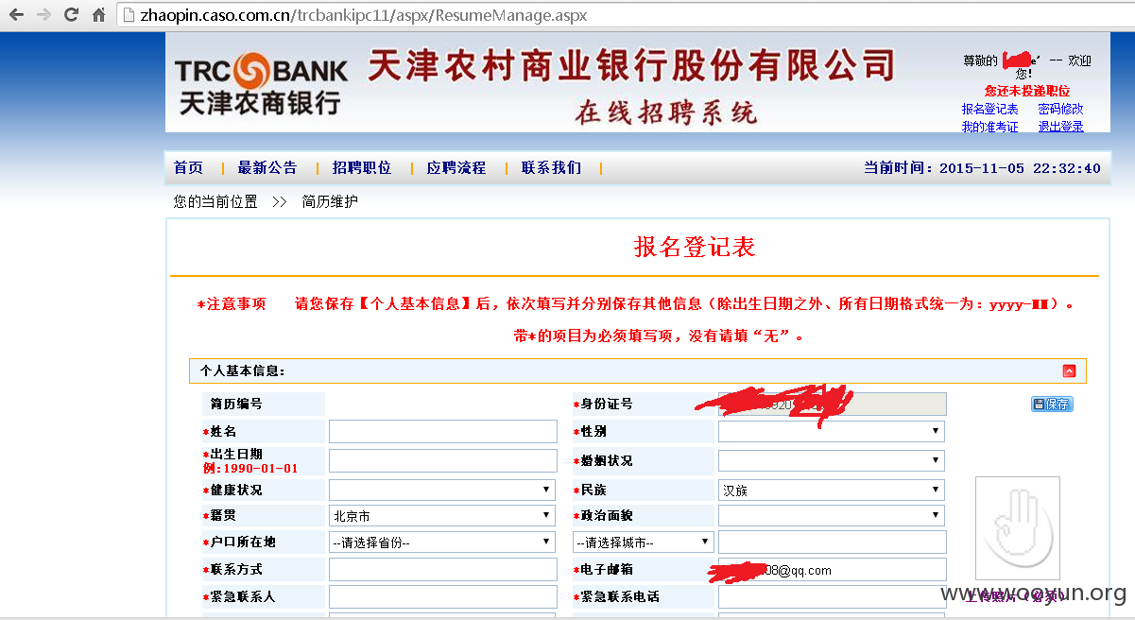Open the 我的准考证 link

click(990, 127)
